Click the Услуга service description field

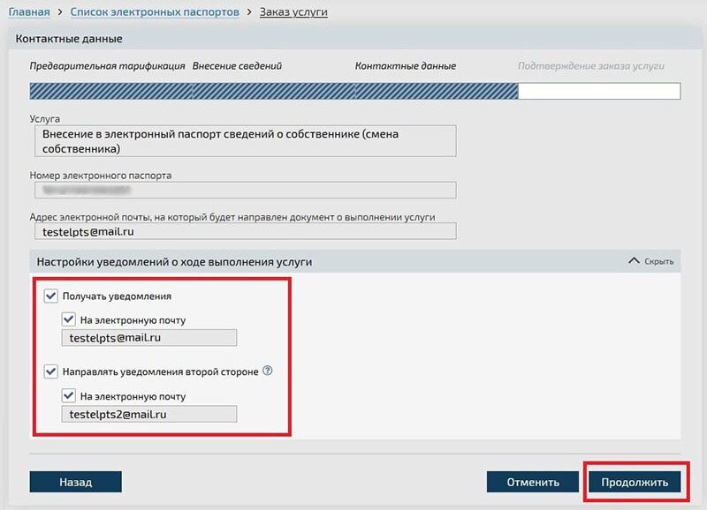[x=246, y=141]
